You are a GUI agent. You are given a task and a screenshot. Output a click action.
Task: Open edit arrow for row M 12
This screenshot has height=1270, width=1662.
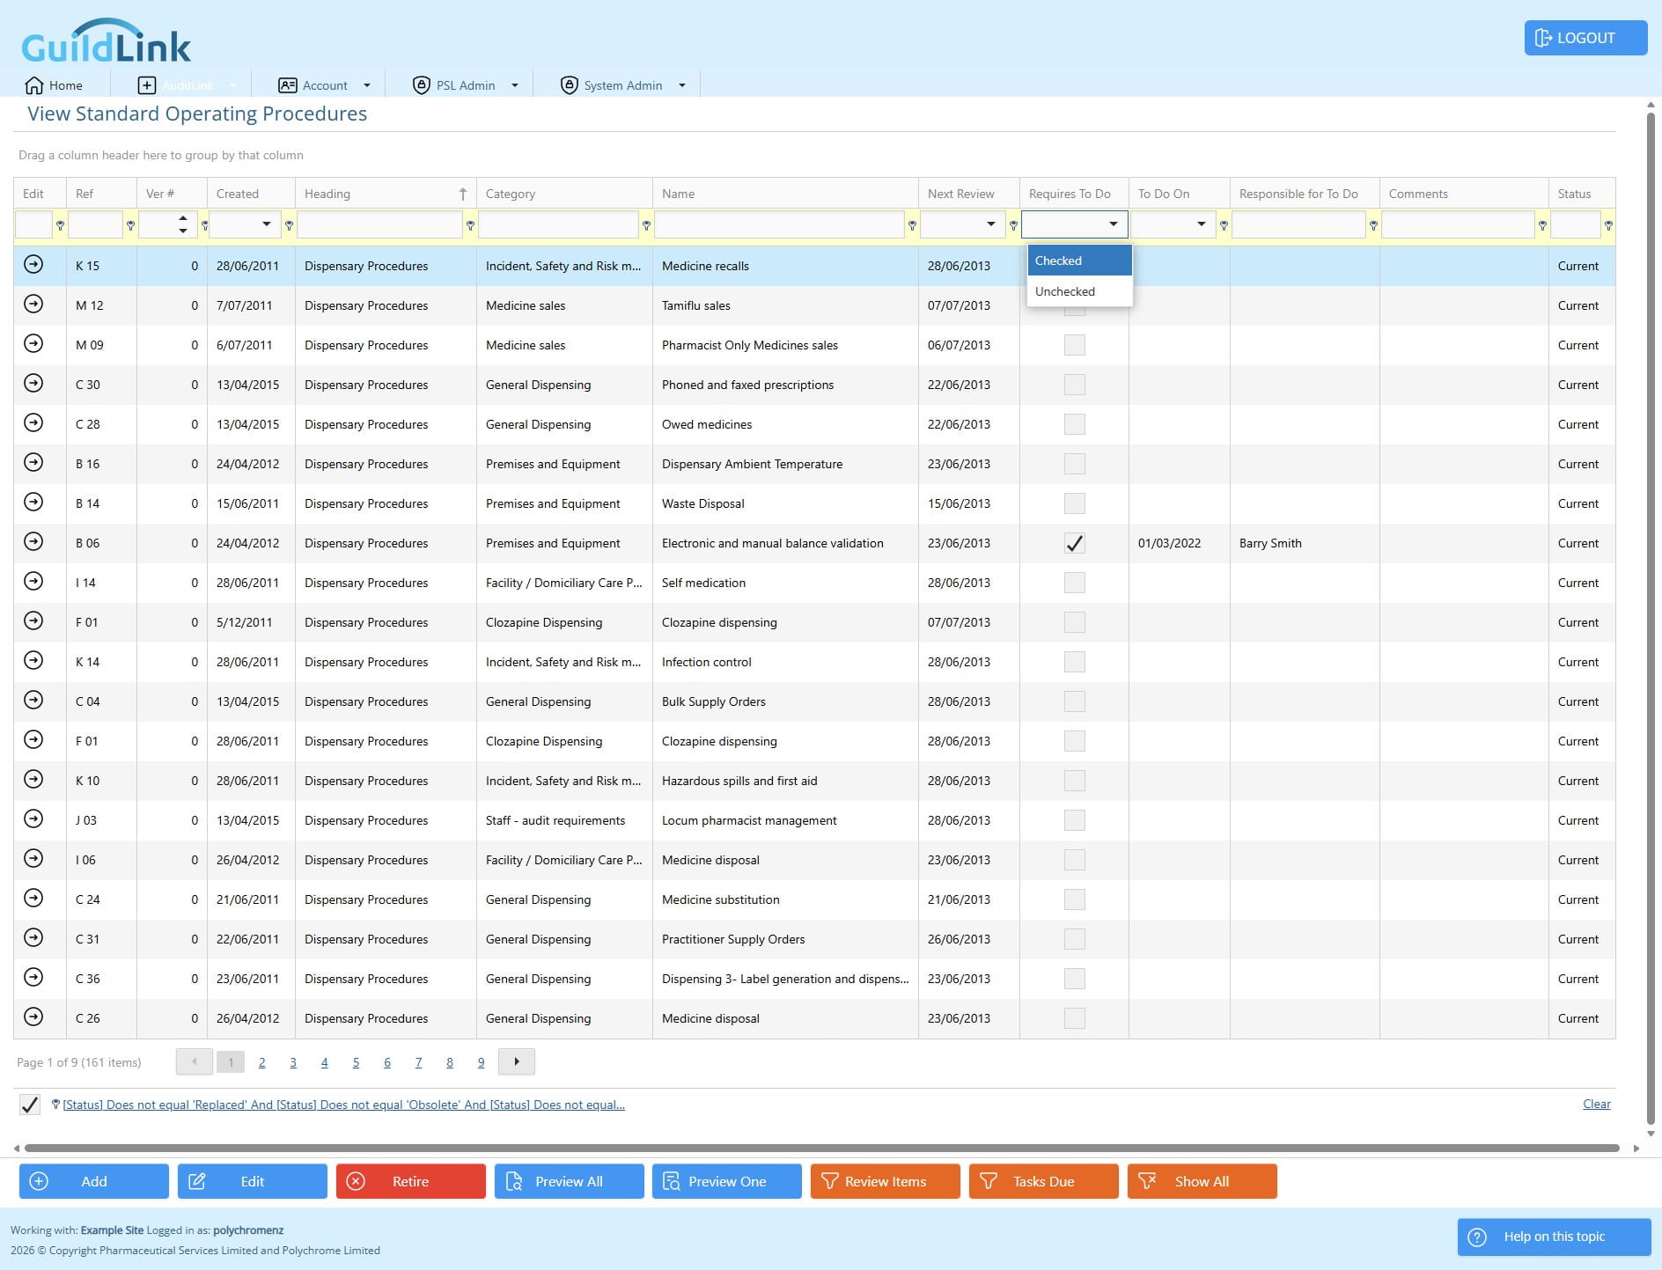pyautogui.click(x=33, y=304)
